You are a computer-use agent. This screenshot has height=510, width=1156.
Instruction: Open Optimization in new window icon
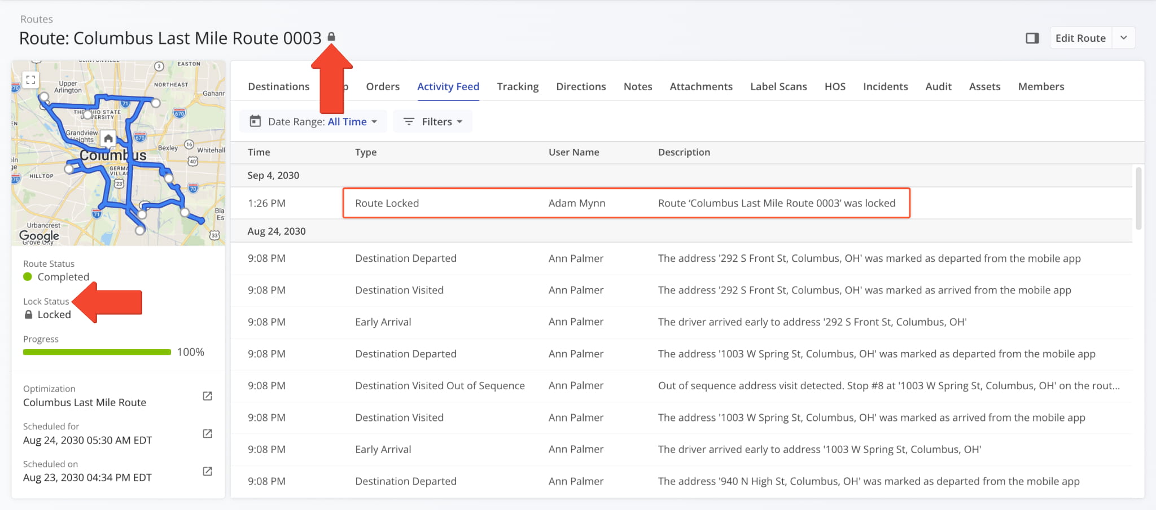point(207,396)
